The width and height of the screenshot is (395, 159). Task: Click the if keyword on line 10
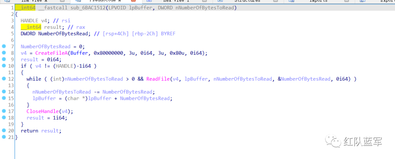coord(23,66)
